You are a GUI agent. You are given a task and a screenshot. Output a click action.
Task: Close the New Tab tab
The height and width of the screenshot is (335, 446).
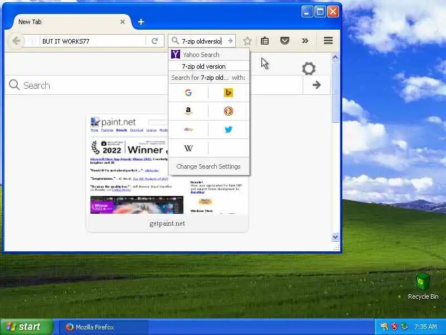(123, 22)
